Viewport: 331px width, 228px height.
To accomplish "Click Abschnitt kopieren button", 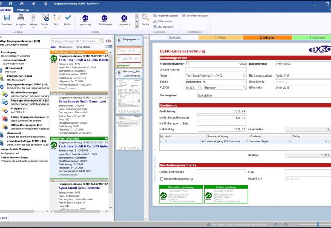I will [x=166, y=16].
